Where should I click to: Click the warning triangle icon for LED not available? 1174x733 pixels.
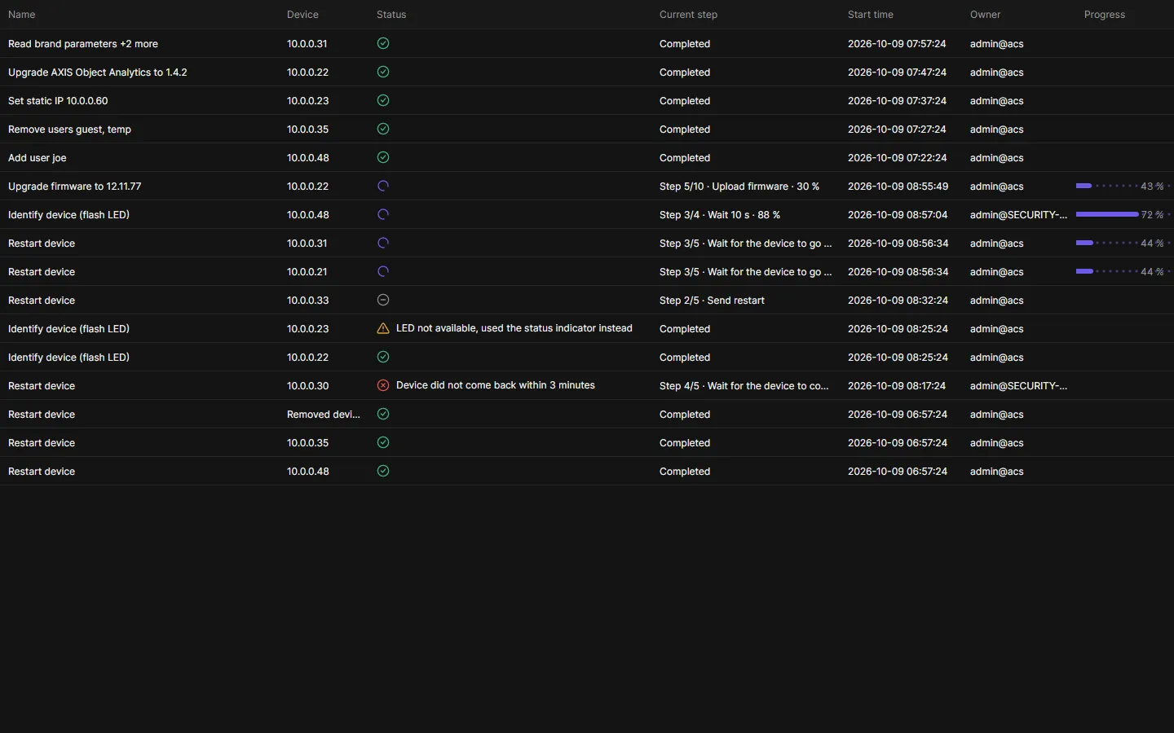click(x=383, y=328)
